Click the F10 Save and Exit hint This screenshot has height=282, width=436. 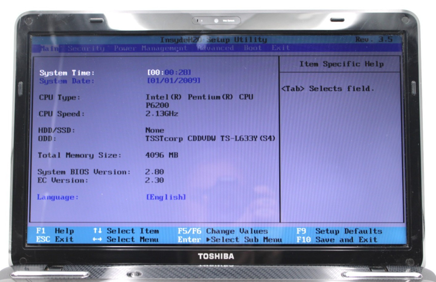point(337,239)
